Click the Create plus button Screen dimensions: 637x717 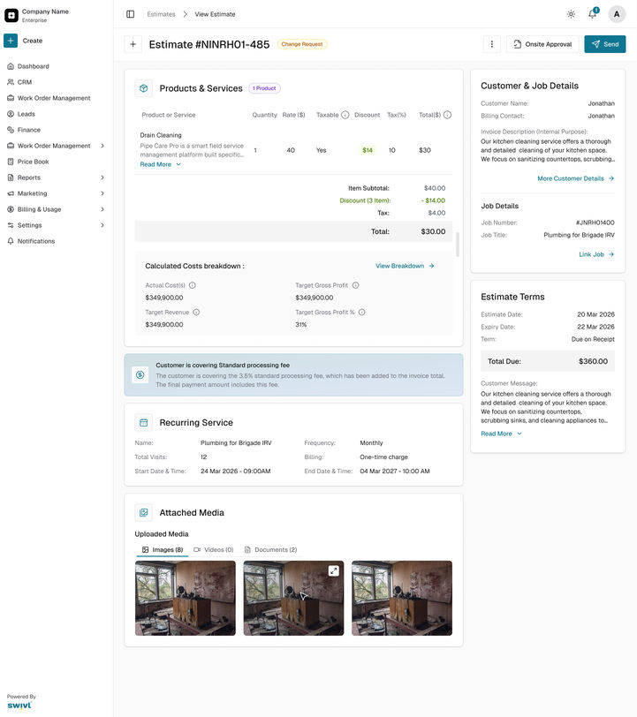11,41
